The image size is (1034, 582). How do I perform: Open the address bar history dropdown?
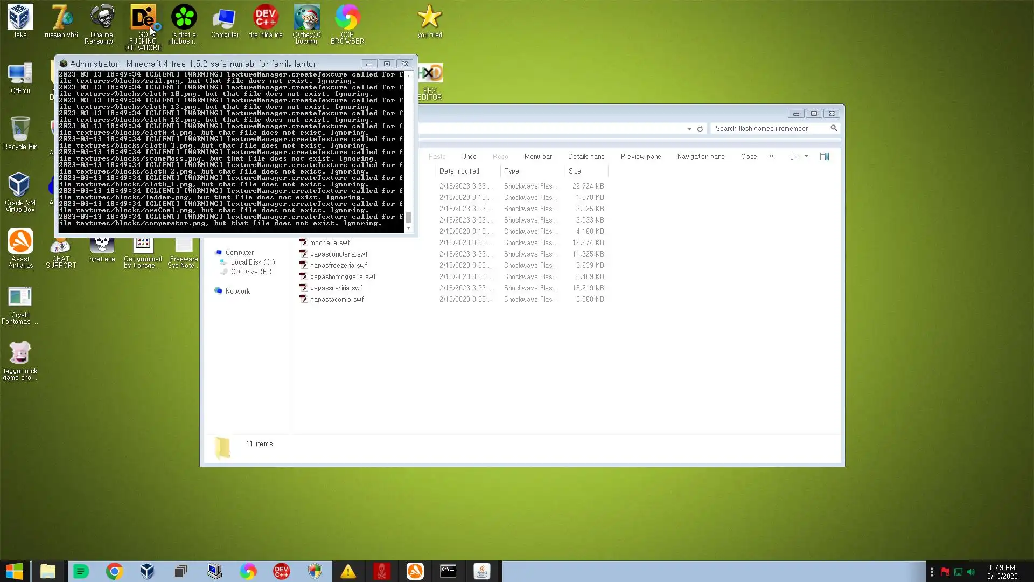(689, 129)
